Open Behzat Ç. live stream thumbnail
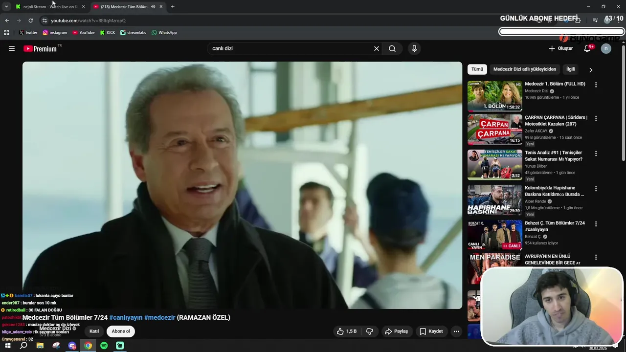This screenshot has width=626, height=352. (x=494, y=235)
